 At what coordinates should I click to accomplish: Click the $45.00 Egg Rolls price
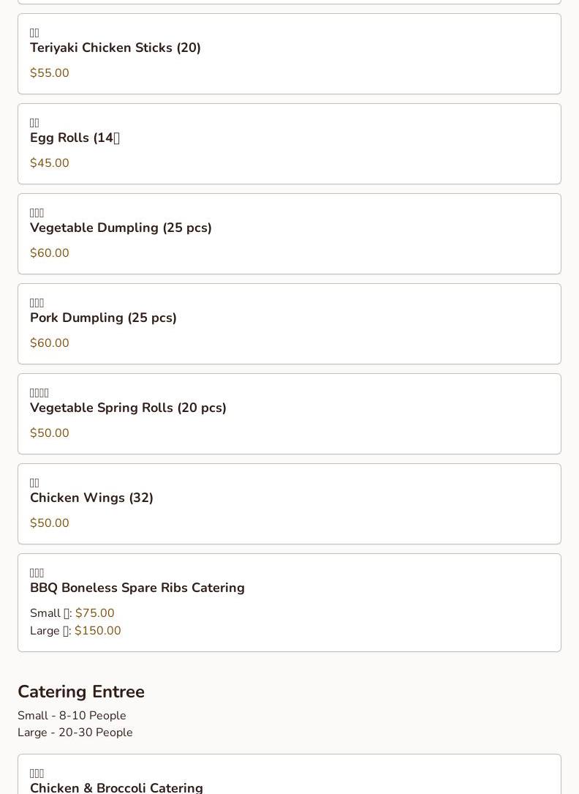coord(50,163)
